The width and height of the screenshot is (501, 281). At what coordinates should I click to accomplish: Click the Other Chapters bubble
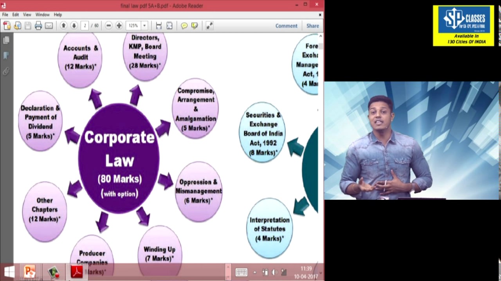[45, 212]
